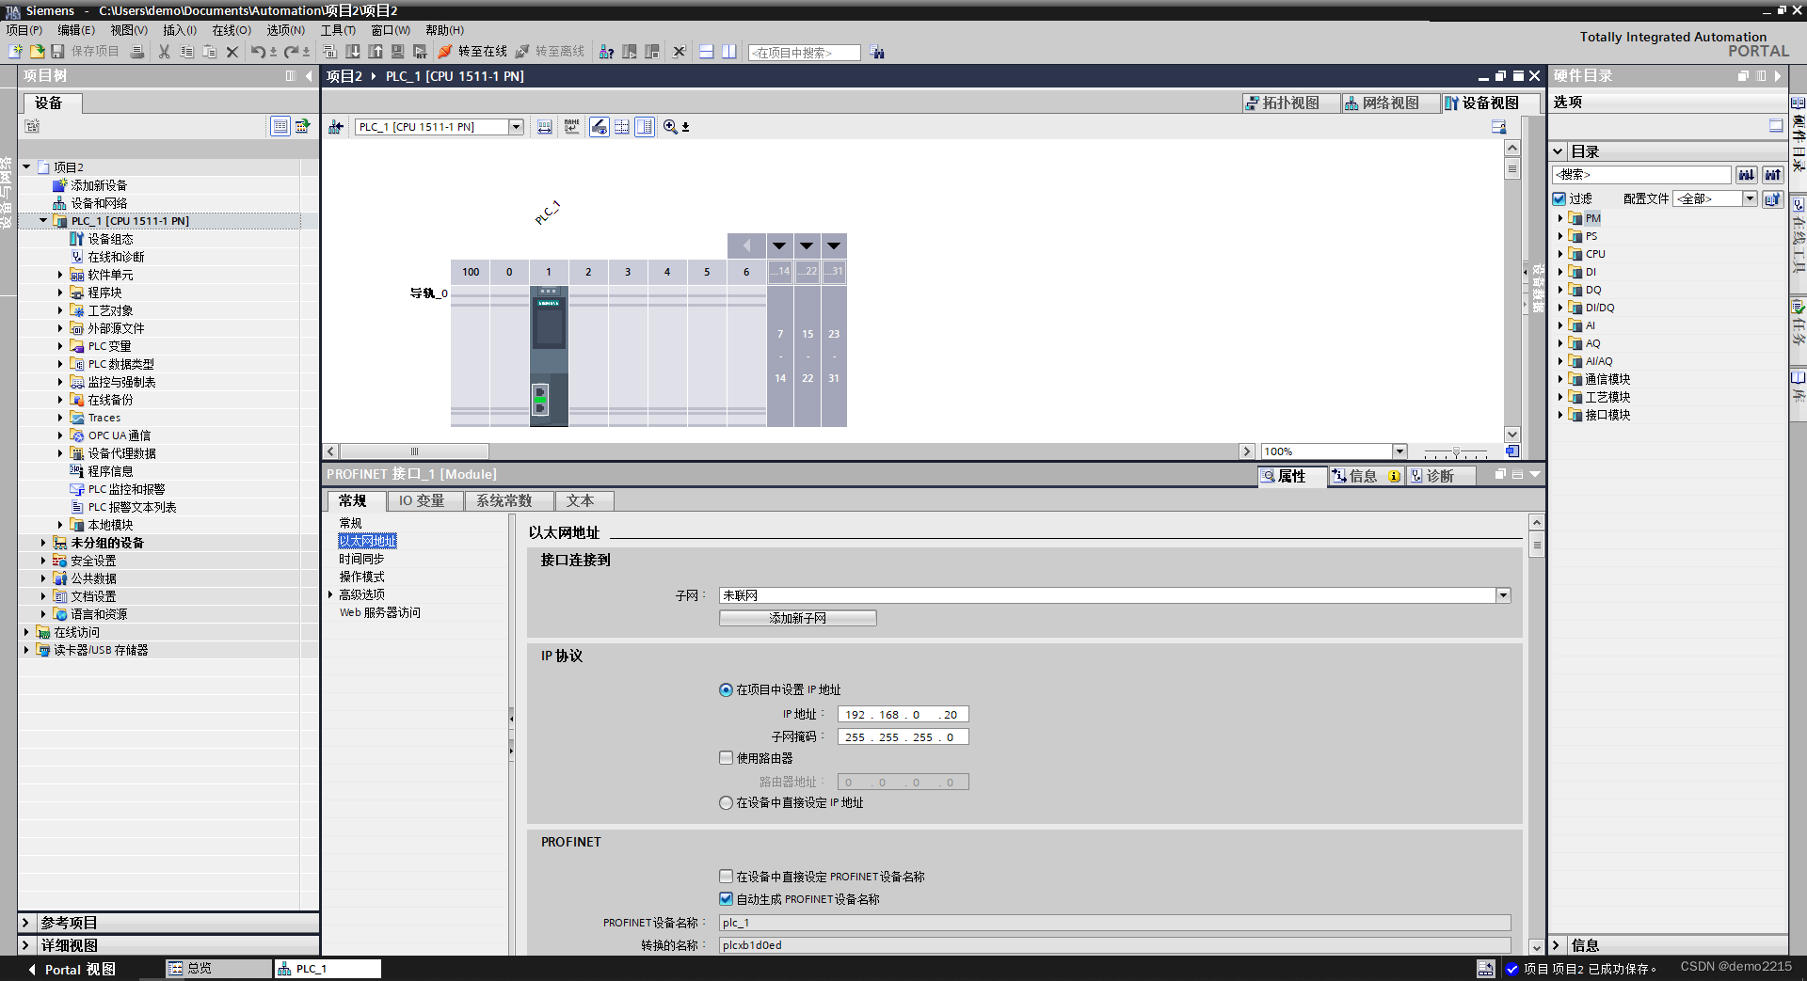Paste using the main toolbar clipboard icon
The image size is (1807, 981).
point(209,52)
